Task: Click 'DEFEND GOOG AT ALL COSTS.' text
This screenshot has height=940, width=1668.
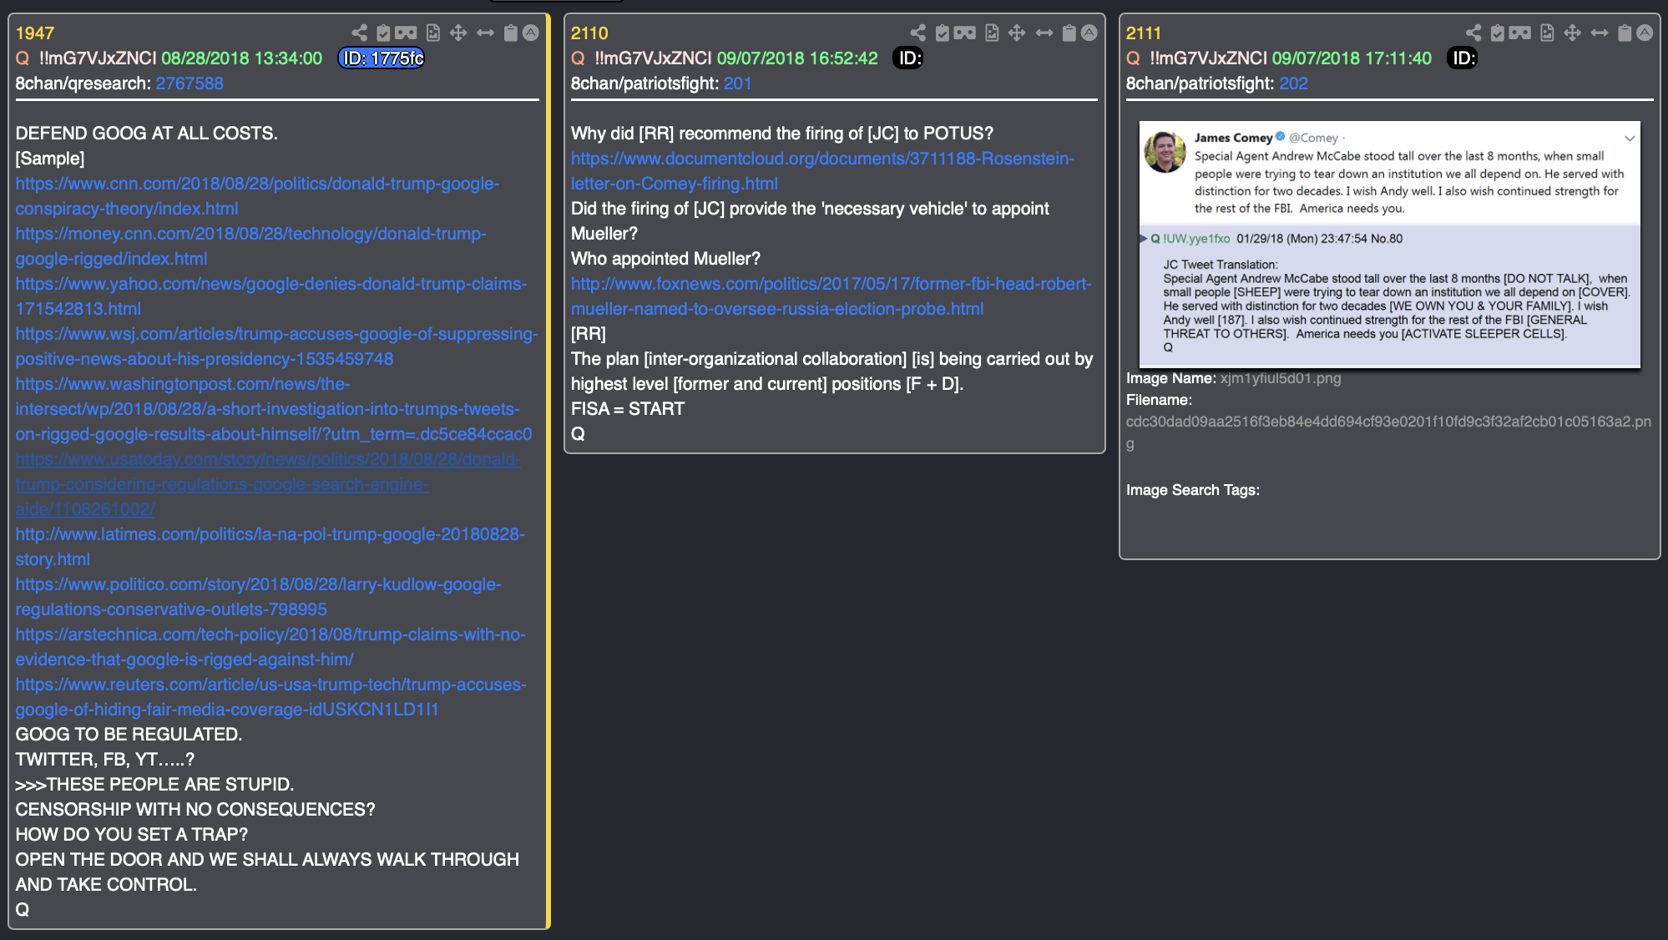Action: (146, 134)
